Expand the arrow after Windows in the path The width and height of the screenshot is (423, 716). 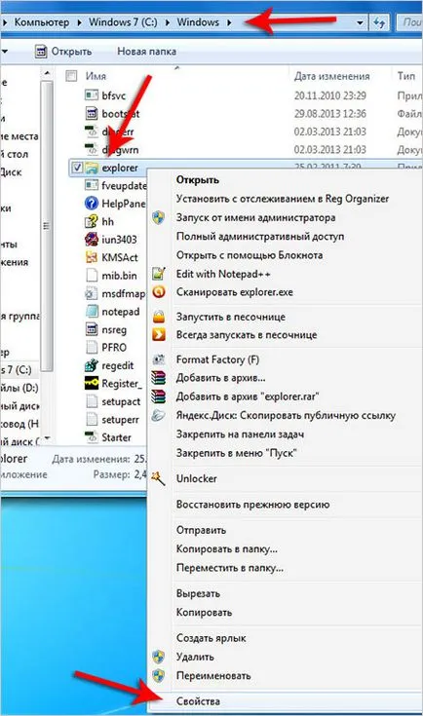tap(229, 22)
